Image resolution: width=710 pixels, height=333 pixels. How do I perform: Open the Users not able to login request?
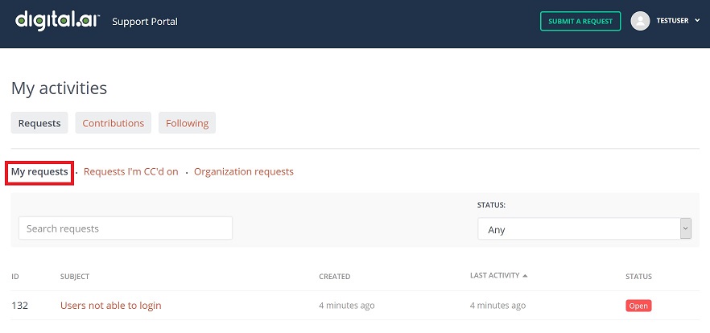(x=110, y=306)
